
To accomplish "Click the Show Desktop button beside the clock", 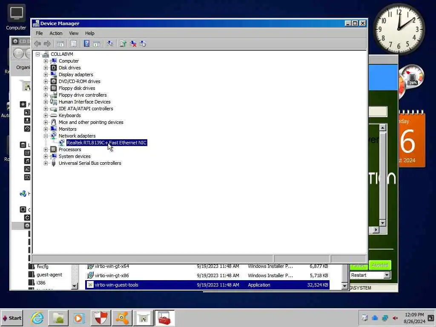I will pos(431,318).
